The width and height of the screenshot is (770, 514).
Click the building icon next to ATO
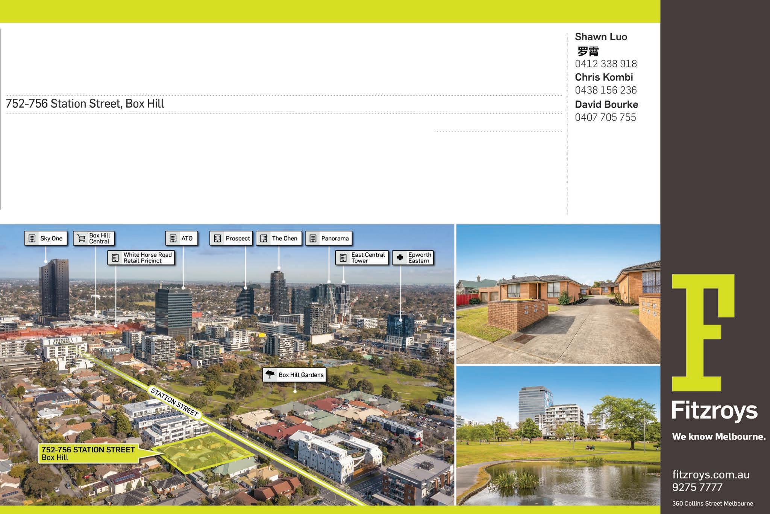pos(173,238)
